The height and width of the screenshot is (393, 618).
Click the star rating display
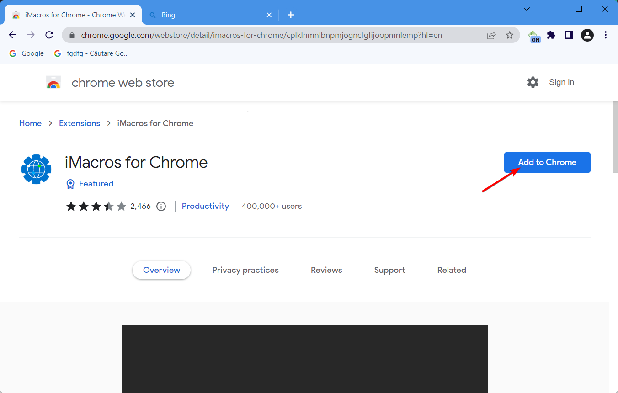(x=96, y=206)
